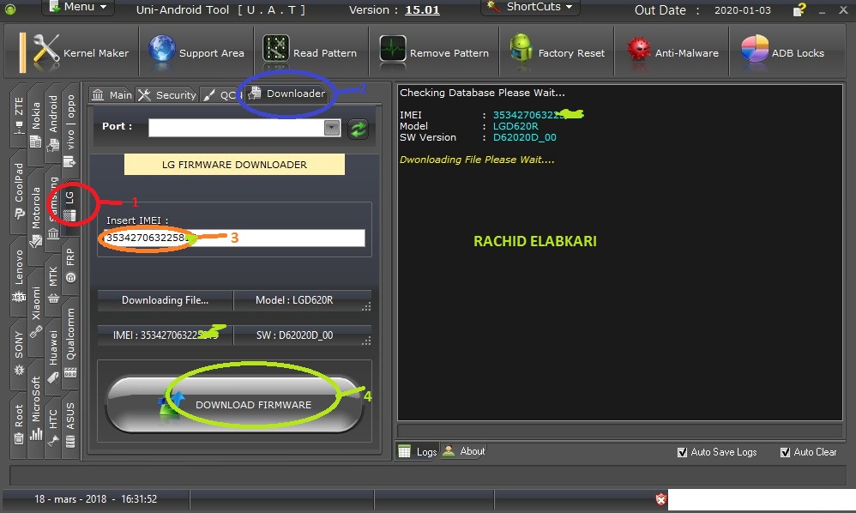Image resolution: width=856 pixels, height=513 pixels.
Task: Click the LGD620R model value in log
Action: click(515, 126)
